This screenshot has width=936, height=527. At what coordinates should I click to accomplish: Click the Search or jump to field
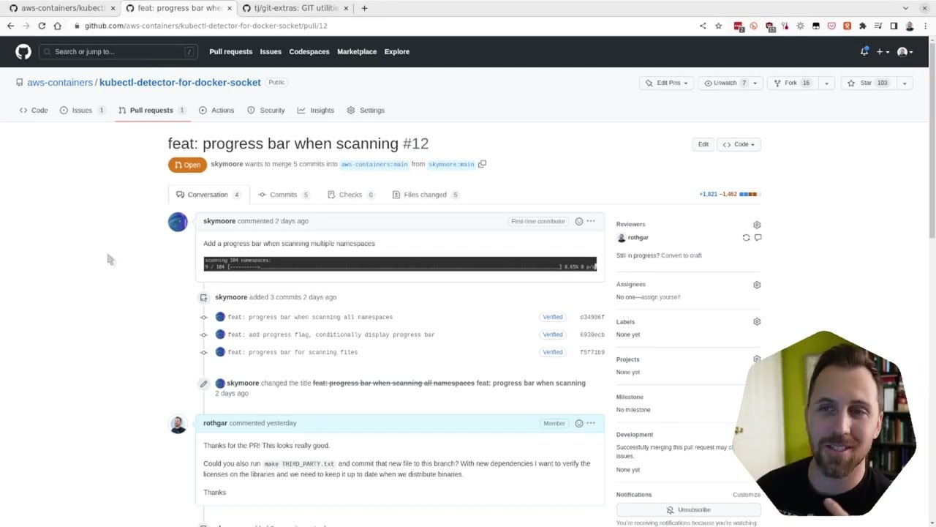pos(118,51)
